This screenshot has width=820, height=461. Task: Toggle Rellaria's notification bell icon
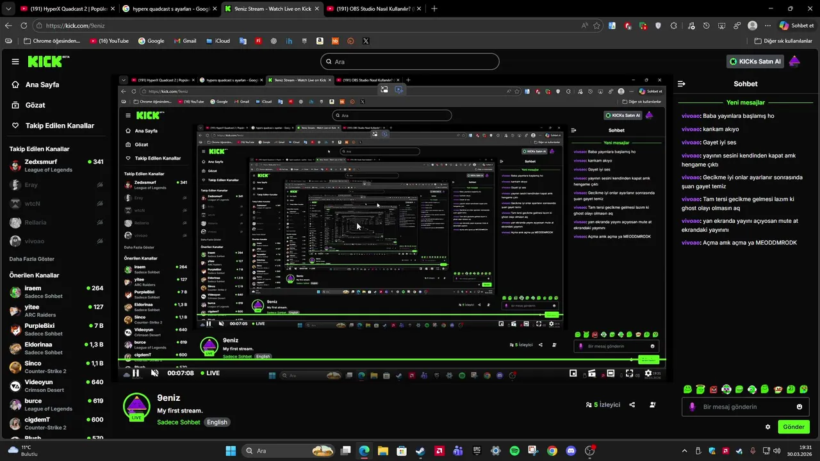100,222
